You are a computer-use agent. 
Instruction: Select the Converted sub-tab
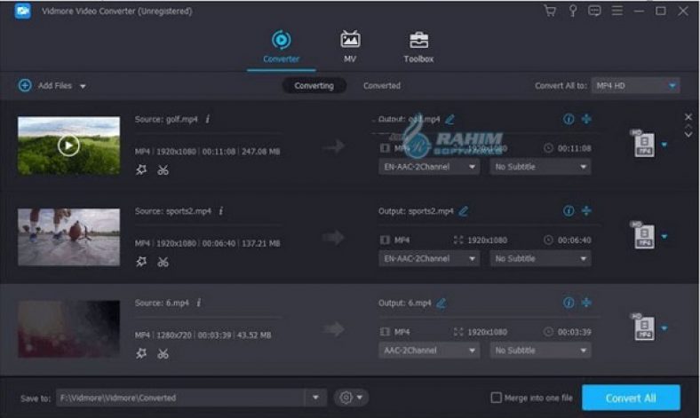(x=382, y=86)
